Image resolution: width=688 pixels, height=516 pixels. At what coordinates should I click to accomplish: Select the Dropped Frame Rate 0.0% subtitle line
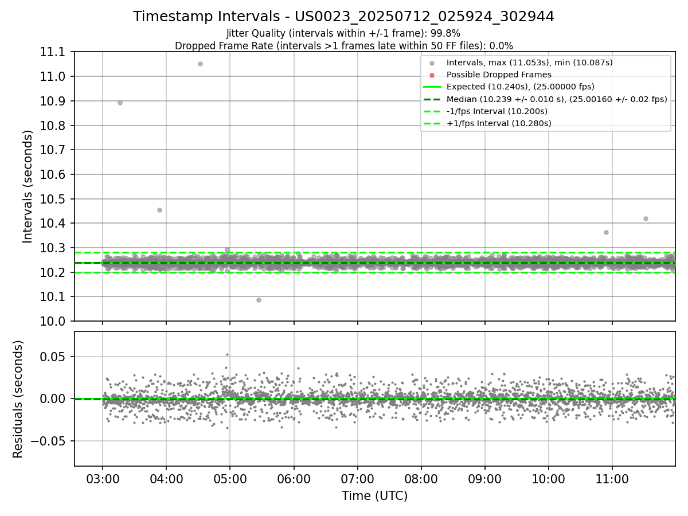tap(343, 45)
